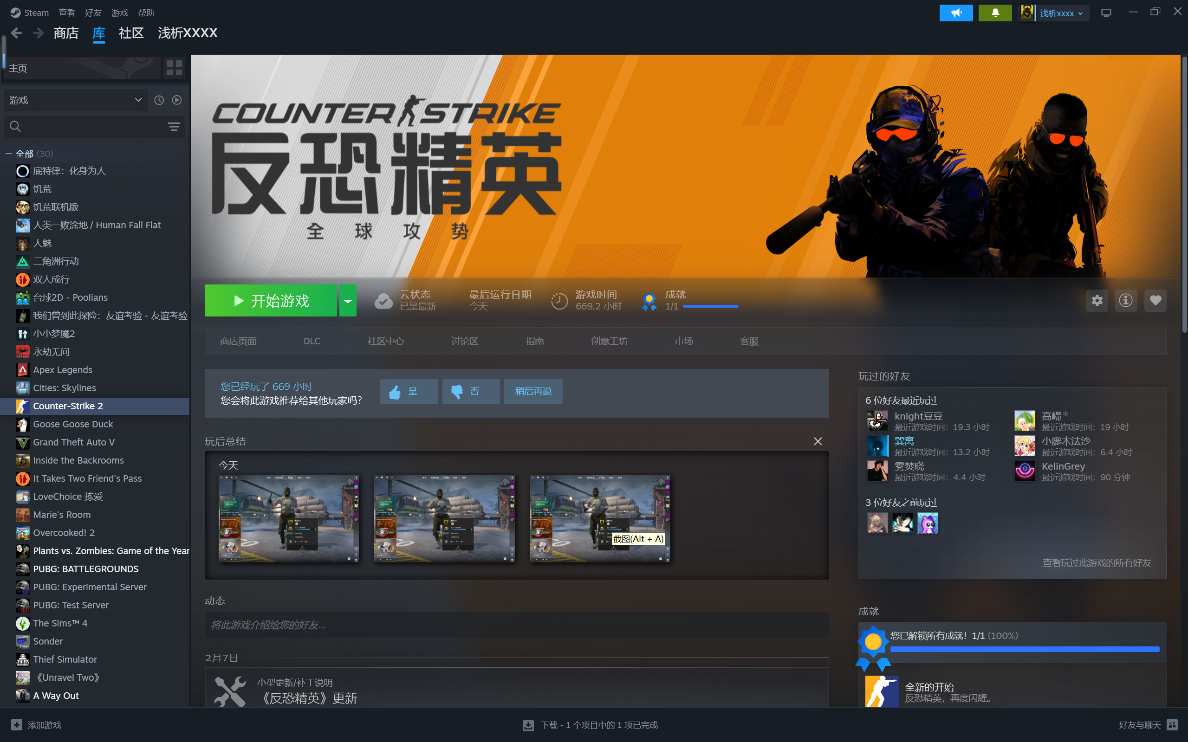Open friend 小廖木法沙 avatar

(x=1025, y=446)
